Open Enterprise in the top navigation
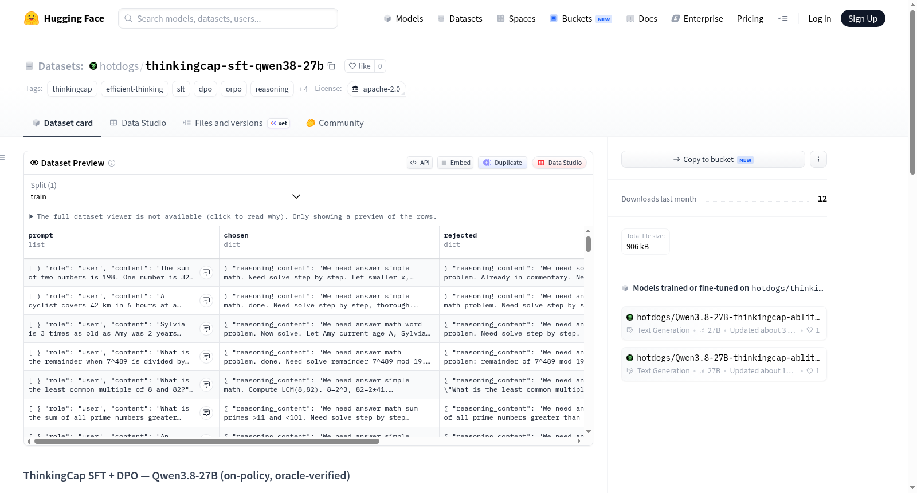Screen dimensions: 917x493 pyautogui.click(x=697, y=18)
